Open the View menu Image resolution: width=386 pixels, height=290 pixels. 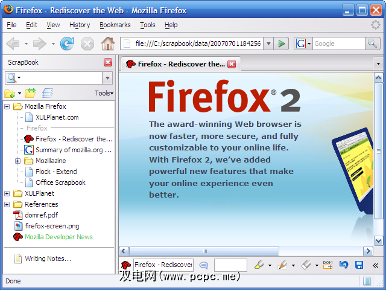53,25
